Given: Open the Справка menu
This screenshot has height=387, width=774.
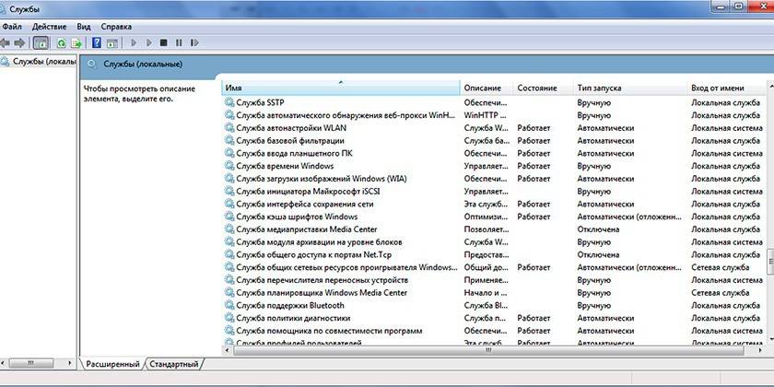Looking at the screenshot, I should (115, 27).
